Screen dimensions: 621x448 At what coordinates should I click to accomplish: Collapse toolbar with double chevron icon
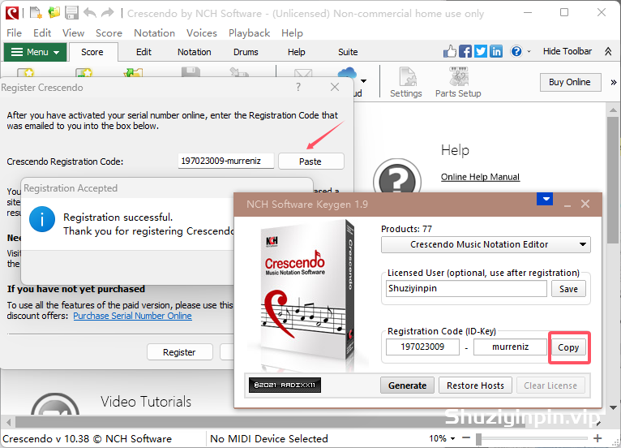(608, 51)
